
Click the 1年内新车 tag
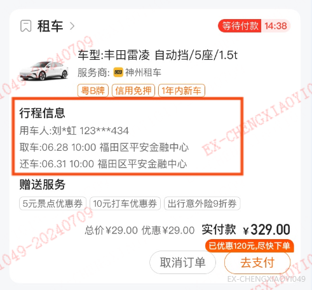click(x=182, y=90)
